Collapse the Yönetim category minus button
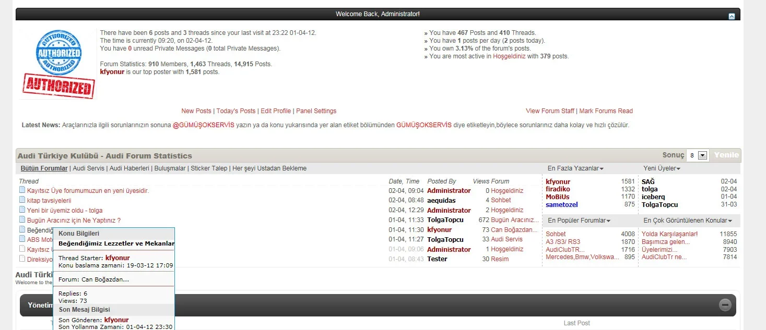Viewport: 766px width, 330px height. 725,305
